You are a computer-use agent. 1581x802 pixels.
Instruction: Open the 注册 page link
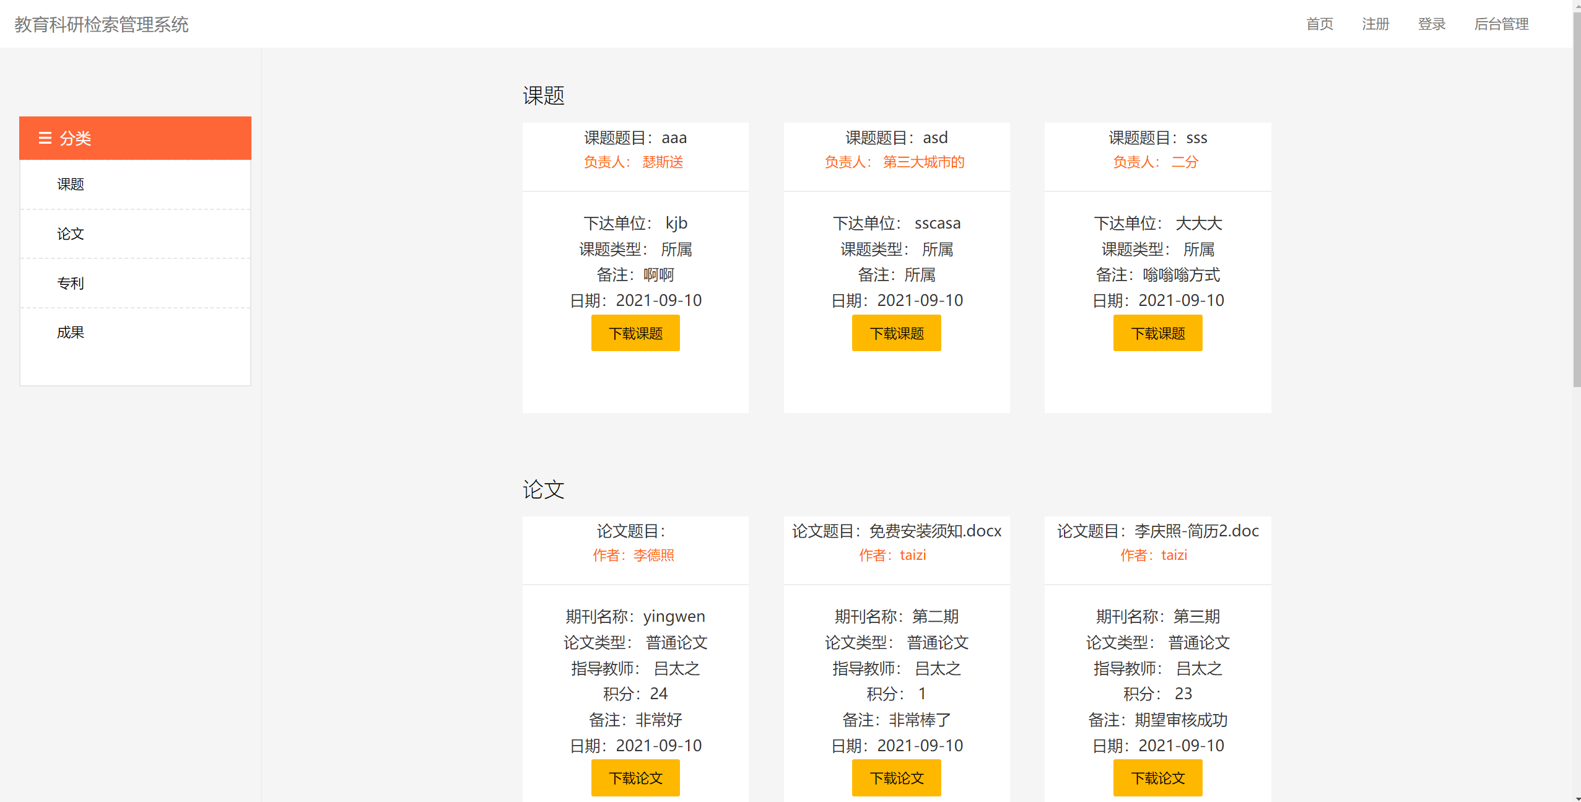tap(1375, 24)
